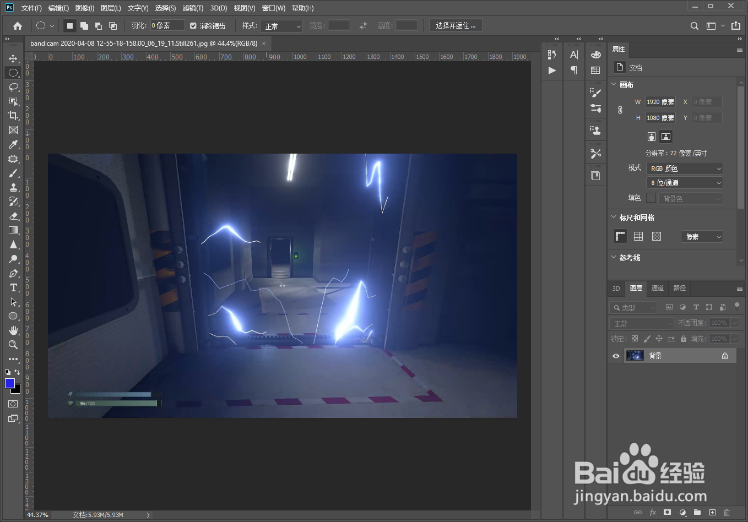Open the search icon in options bar
The height and width of the screenshot is (522, 748).
click(x=695, y=26)
